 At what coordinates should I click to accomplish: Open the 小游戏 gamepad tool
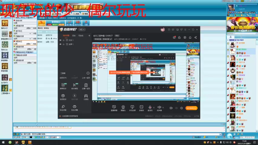tap(86, 97)
